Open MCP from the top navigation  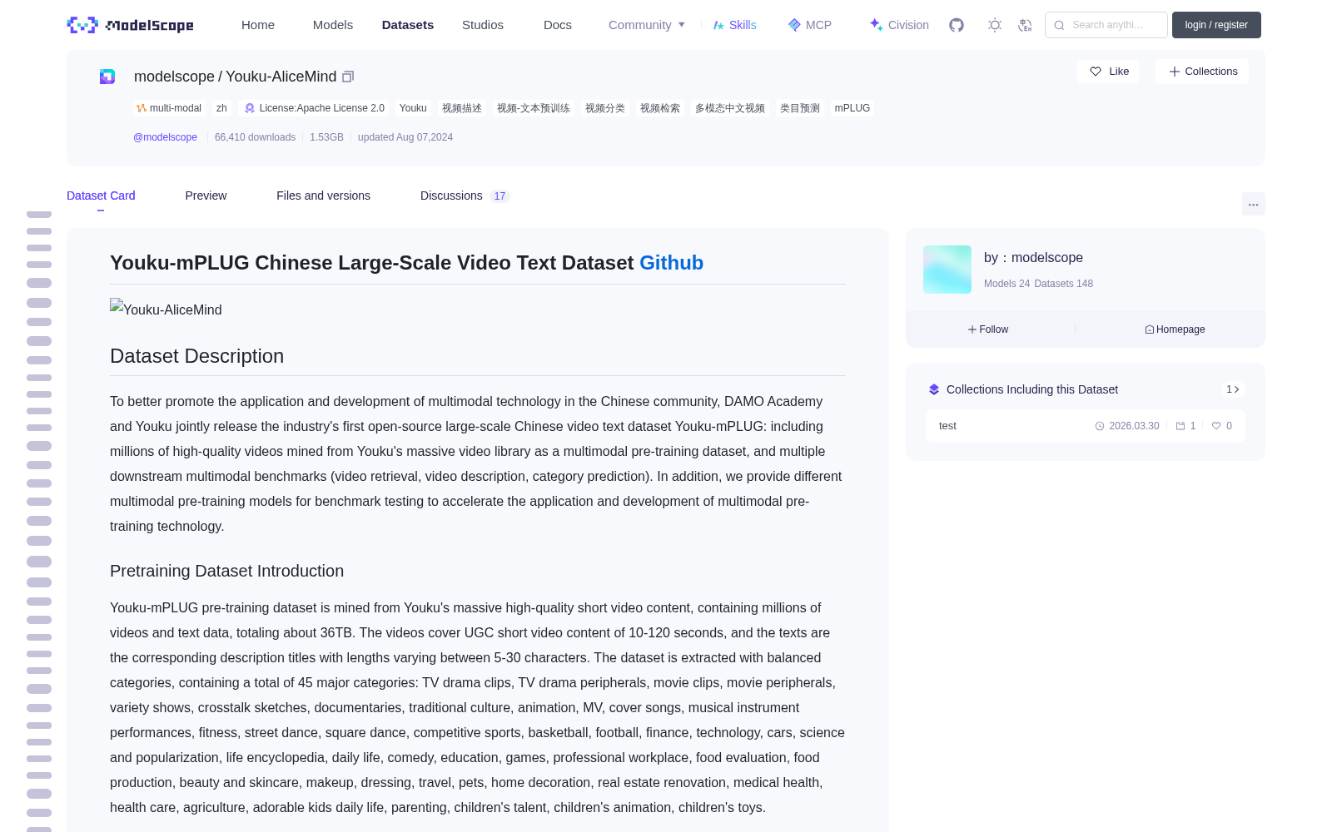[809, 25]
